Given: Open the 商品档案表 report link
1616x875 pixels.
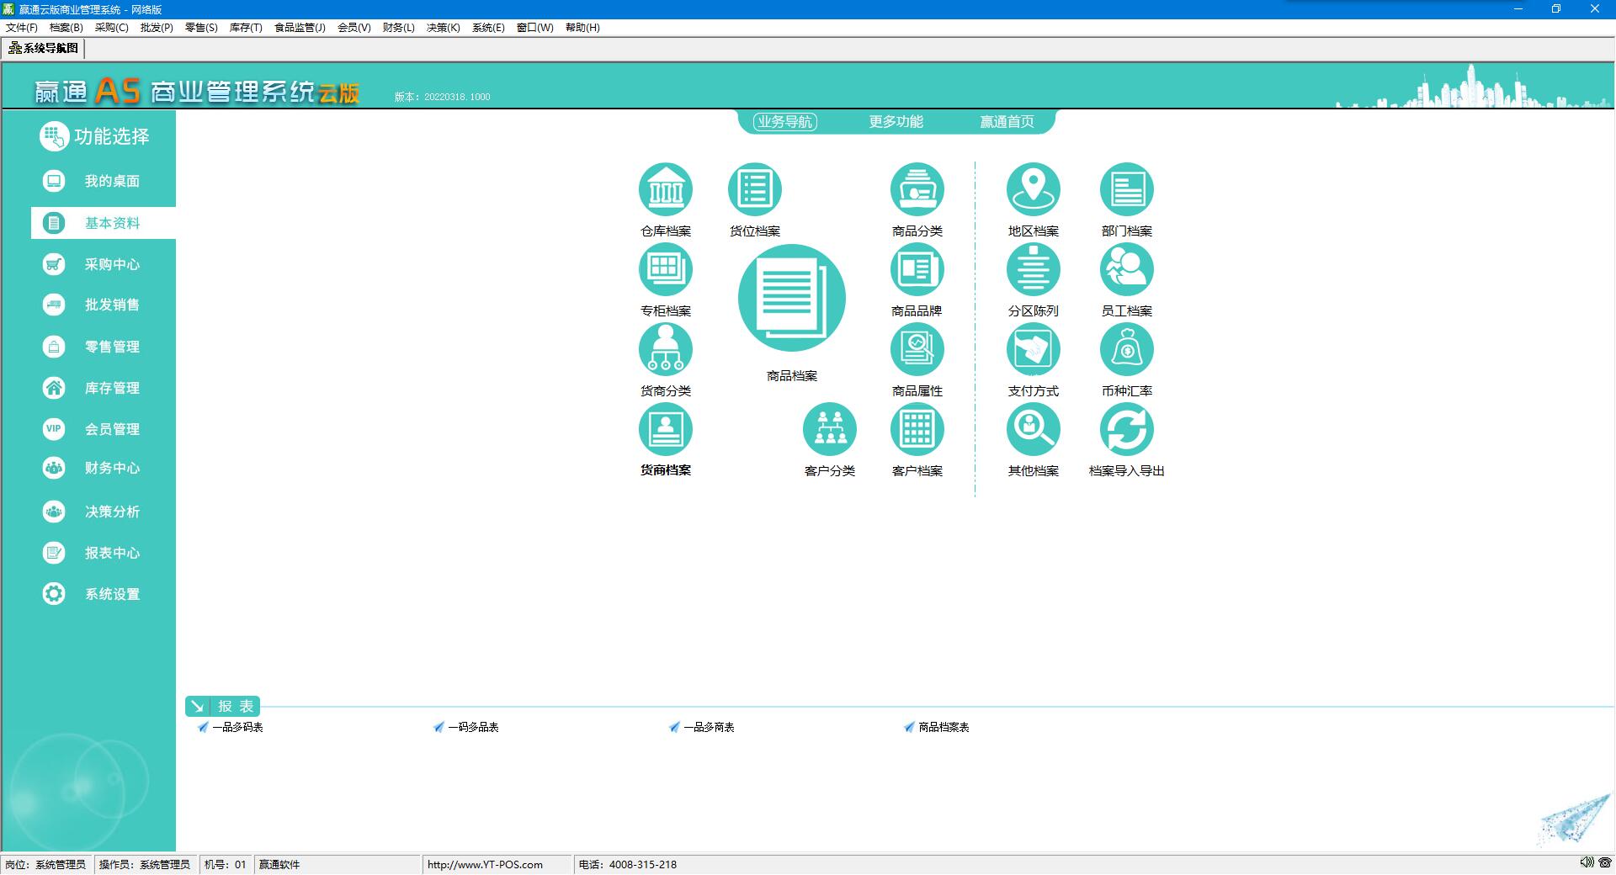Looking at the screenshot, I should click(943, 727).
